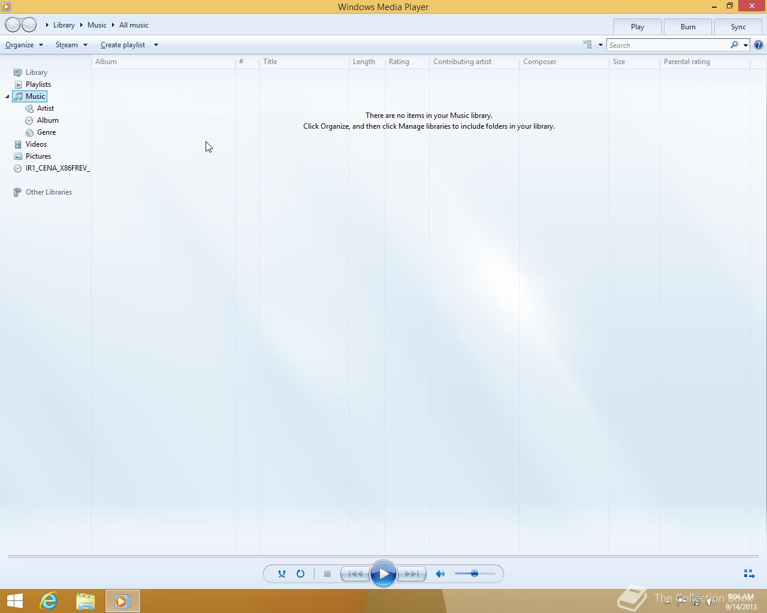This screenshot has height=613, width=767.
Task: Skip to the previous track
Action: click(355, 573)
